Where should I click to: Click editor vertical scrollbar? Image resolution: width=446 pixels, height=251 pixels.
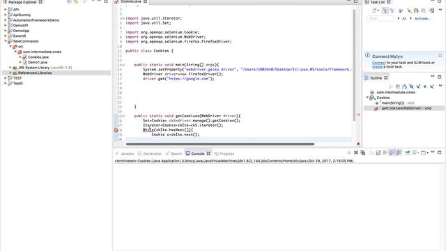click(x=354, y=65)
